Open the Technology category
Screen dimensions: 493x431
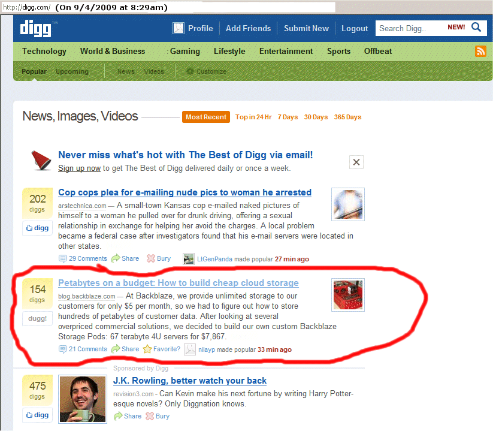pyautogui.click(x=44, y=52)
